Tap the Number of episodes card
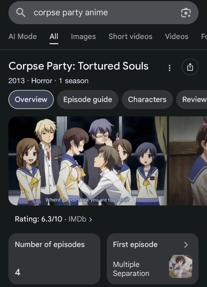Screen dimensions: 207x287 pyautogui.click(x=54, y=259)
